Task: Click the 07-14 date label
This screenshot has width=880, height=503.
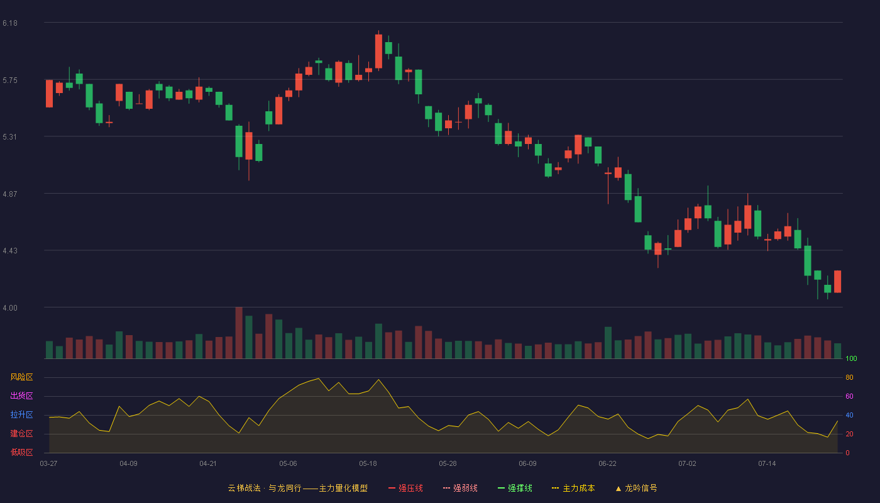Action: (767, 463)
